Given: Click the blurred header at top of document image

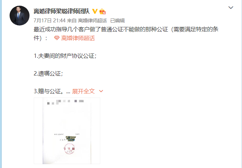Looking at the screenshot, I should 65,102.
